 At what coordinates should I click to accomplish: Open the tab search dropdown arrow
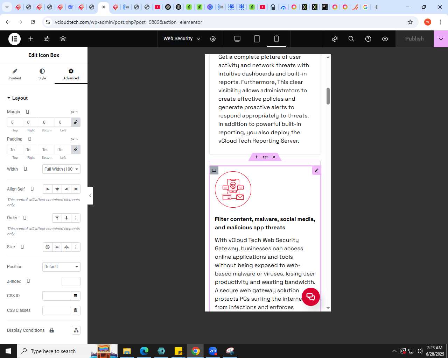coord(7,7)
